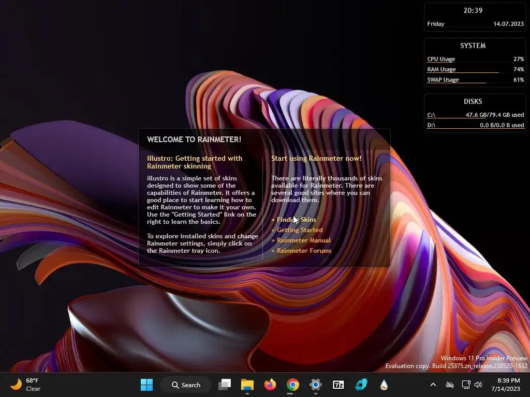Click the SYSTEM skin title
The width and height of the screenshot is (530, 397).
[473, 45]
